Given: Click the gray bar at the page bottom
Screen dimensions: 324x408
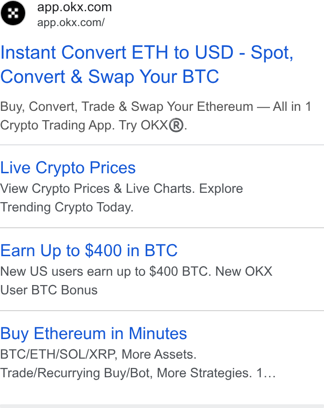Looking at the screenshot, I should click(x=162, y=406).
